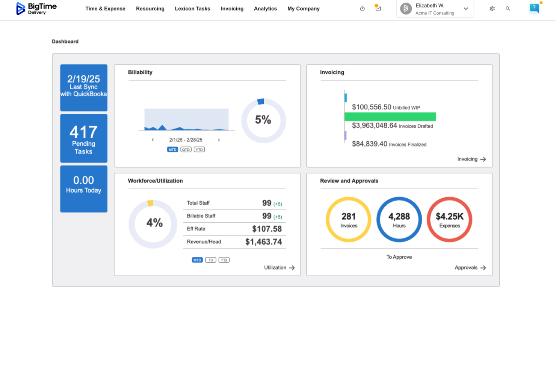The width and height of the screenshot is (556, 370).
Task: Click the search magnifier icon
Action: point(508,8)
